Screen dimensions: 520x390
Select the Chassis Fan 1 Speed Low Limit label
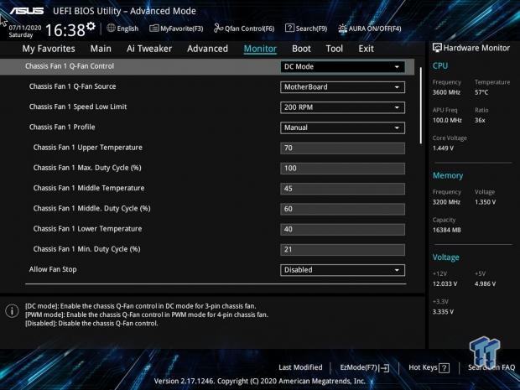pos(78,107)
